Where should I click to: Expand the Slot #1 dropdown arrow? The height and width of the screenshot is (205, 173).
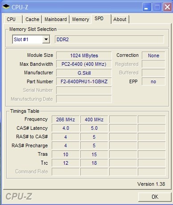pos(46,39)
